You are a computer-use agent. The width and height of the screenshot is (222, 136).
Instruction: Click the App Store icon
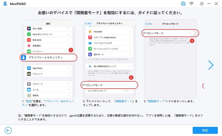(29, 68)
